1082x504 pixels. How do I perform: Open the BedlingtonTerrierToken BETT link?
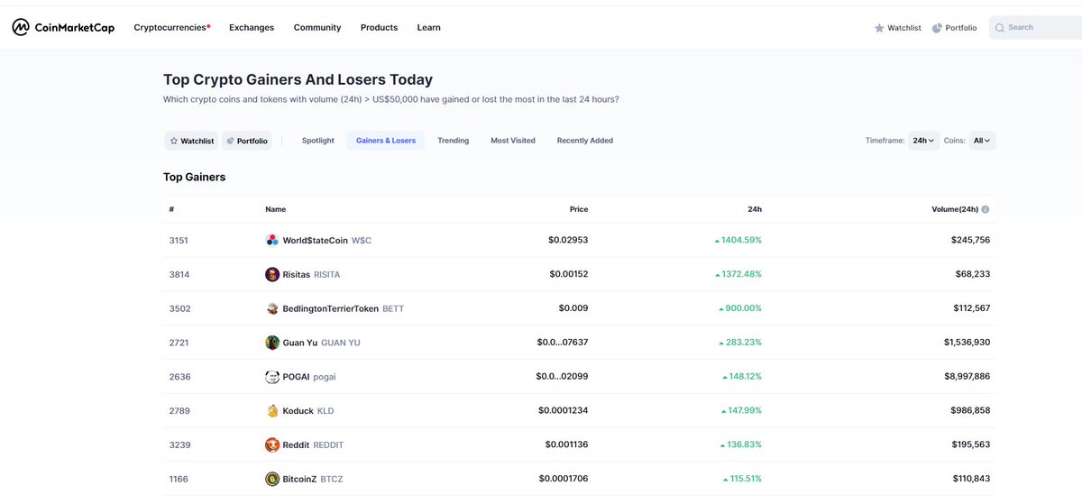point(335,308)
